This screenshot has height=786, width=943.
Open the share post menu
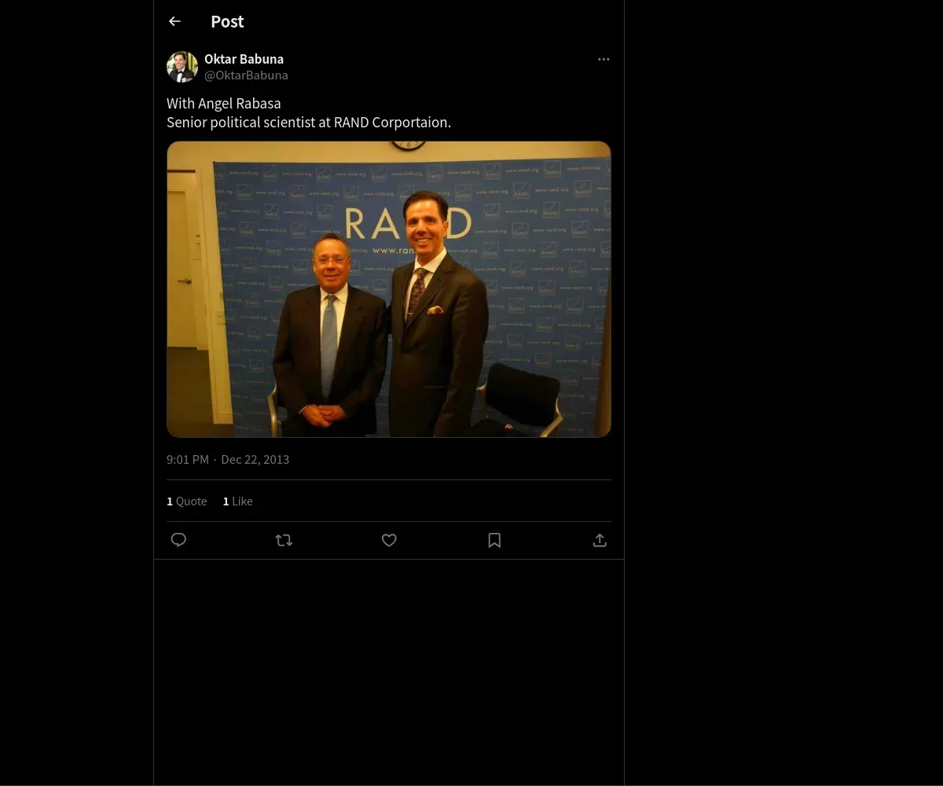point(600,540)
